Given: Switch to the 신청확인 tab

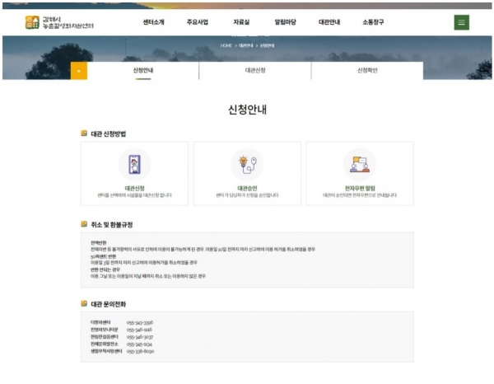Looking at the screenshot, I should point(367,71).
